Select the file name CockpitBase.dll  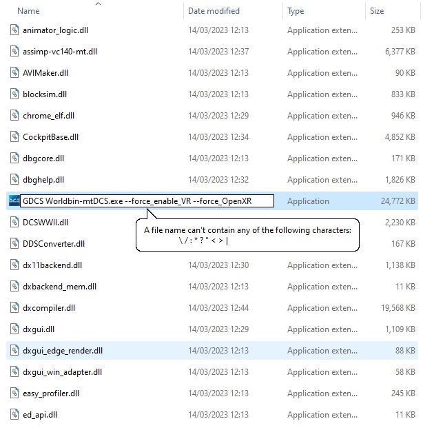pos(50,137)
